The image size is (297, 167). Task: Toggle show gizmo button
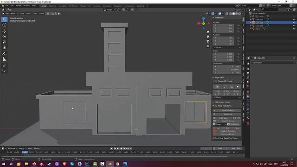pos(213,13)
